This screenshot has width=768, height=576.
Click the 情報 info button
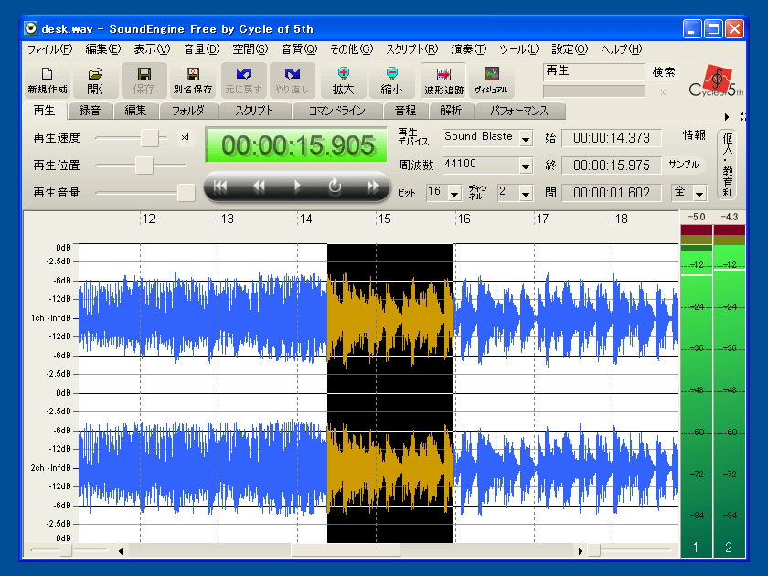coord(694,135)
